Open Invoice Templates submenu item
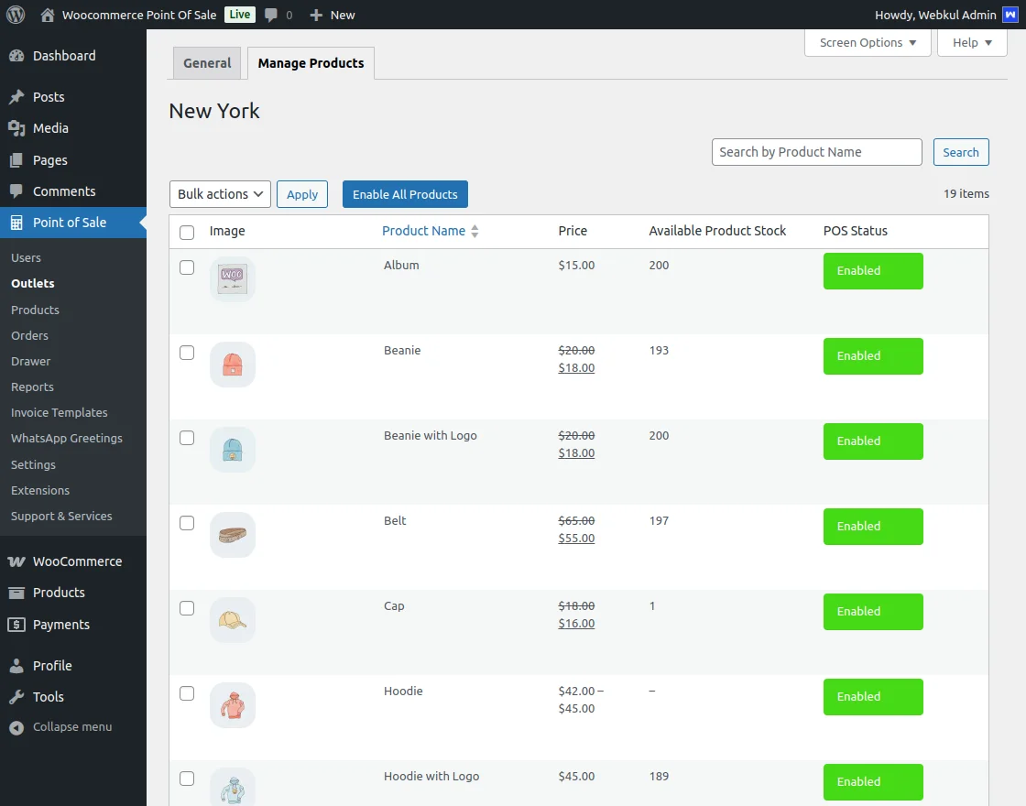Screen dimensions: 1026x806 (60, 413)
